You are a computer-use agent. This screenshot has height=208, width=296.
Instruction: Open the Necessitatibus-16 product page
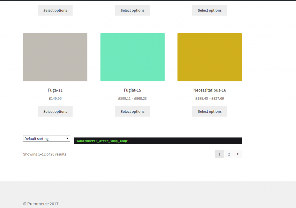(209, 90)
